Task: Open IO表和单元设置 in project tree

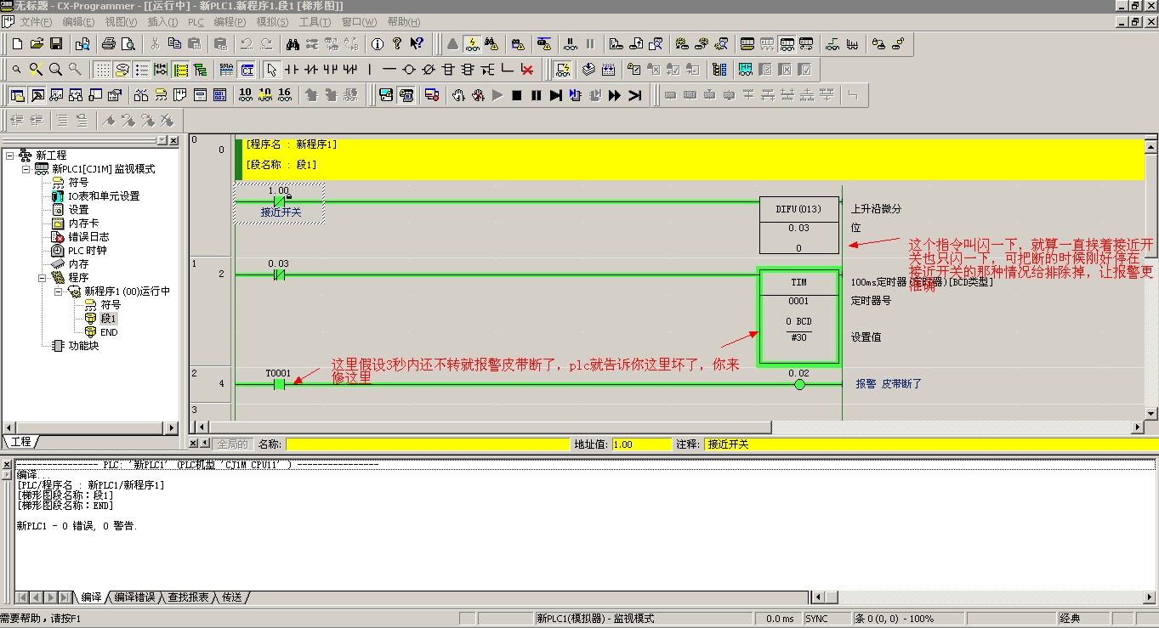Action: click(104, 196)
